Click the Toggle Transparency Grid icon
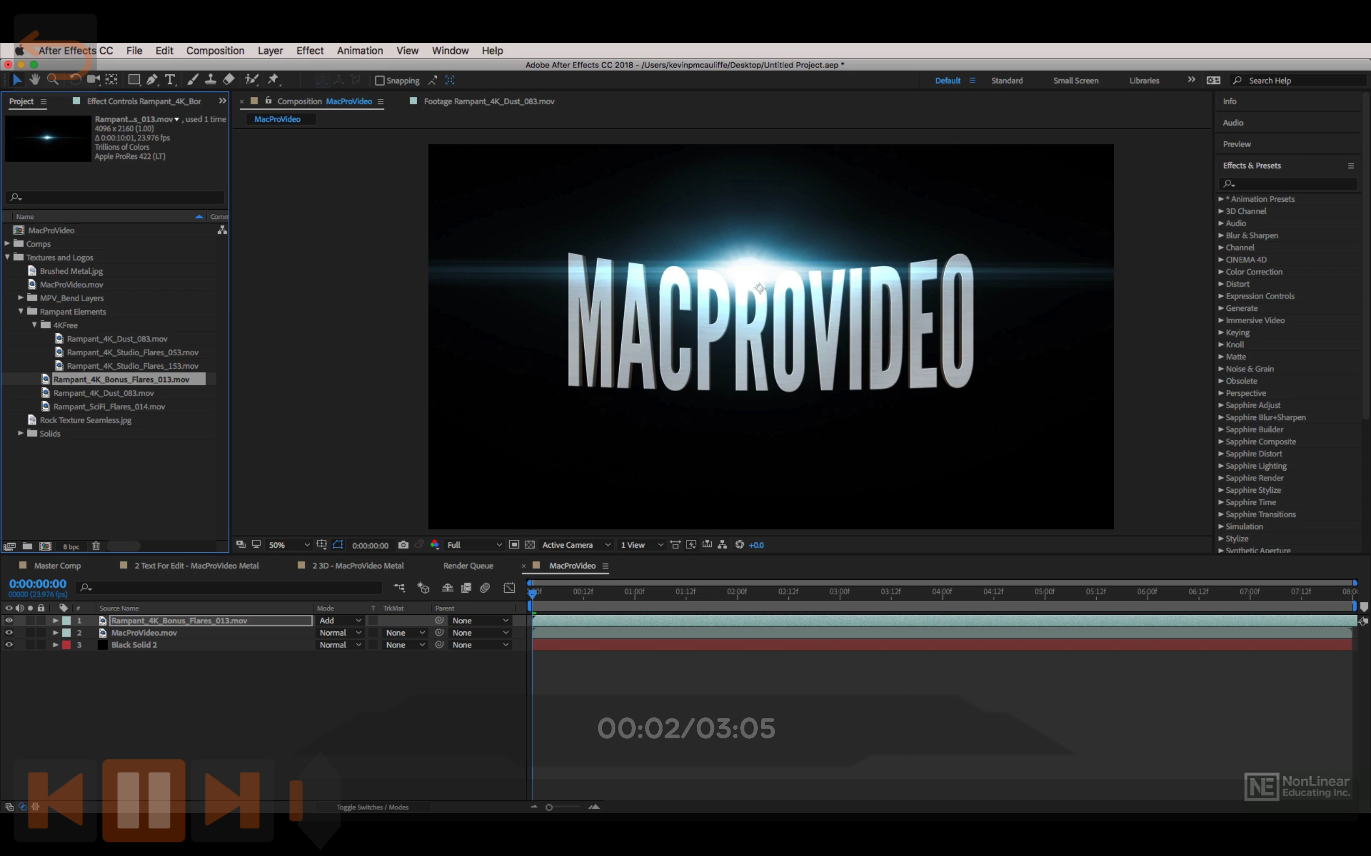The image size is (1371, 856). (x=530, y=545)
